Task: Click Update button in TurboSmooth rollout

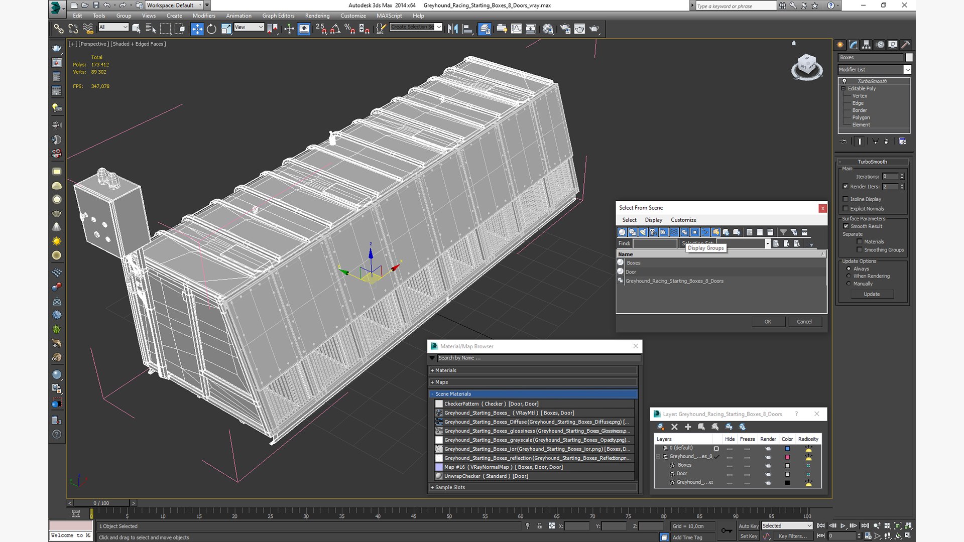Action: tap(872, 294)
